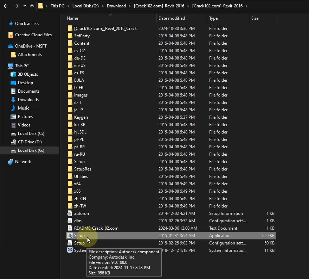
Task: Expand the chevron after Download in address bar
Action: coord(130,6)
